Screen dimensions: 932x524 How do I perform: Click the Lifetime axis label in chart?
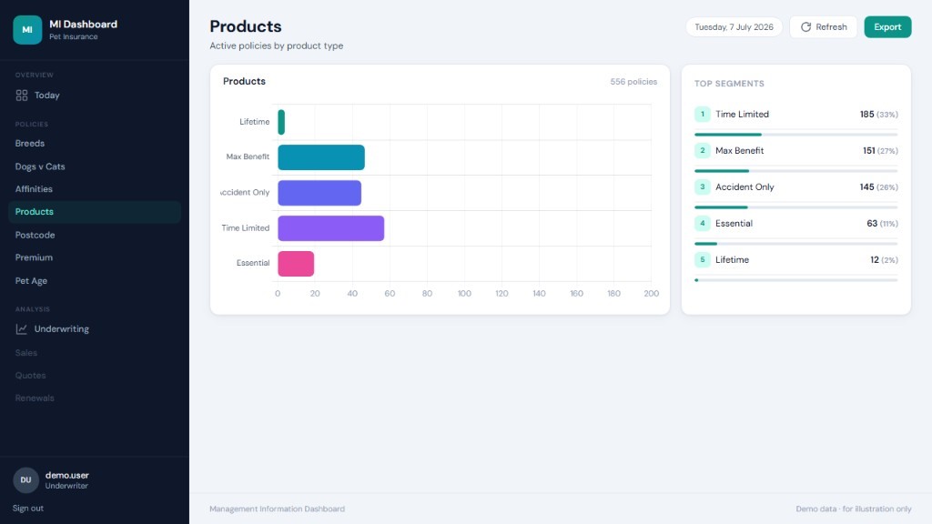(255, 122)
